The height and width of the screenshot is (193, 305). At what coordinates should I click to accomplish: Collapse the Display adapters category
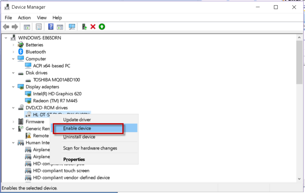click(x=13, y=87)
